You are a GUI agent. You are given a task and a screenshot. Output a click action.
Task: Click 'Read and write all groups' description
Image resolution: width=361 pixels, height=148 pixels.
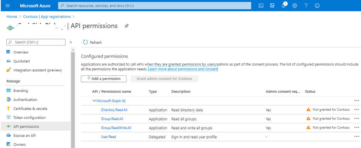pos(192,128)
